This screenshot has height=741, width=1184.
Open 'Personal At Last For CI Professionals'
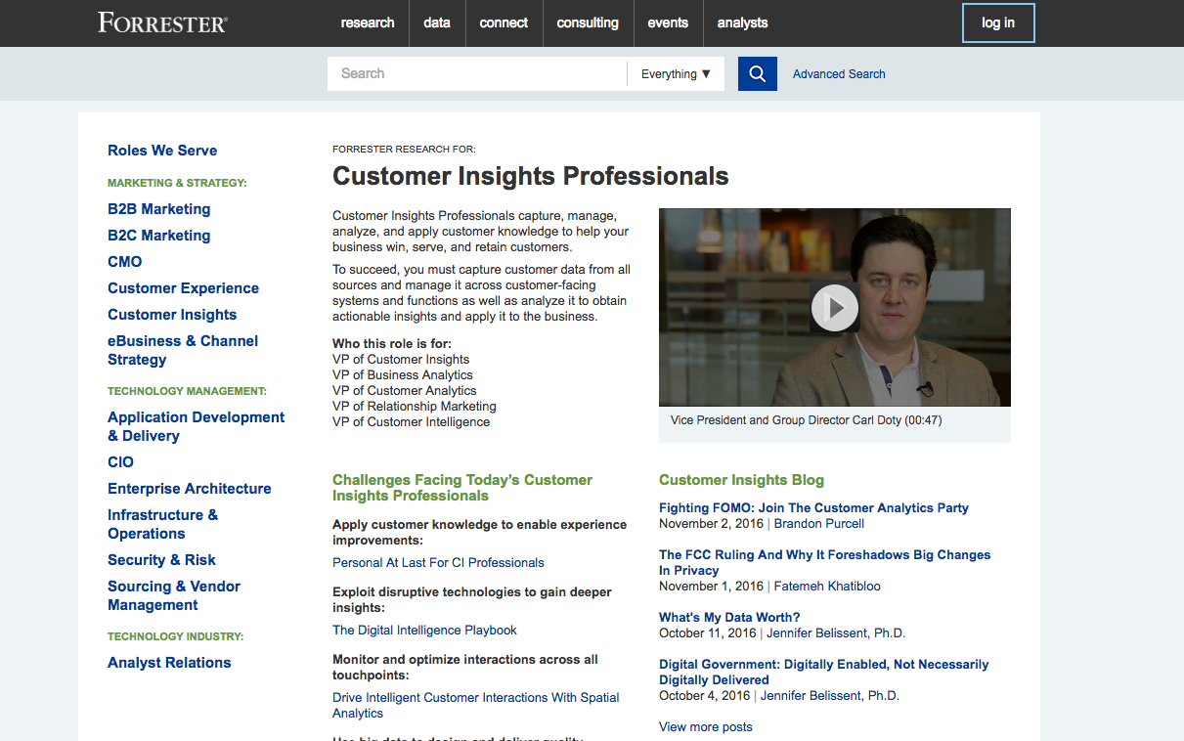[x=438, y=562]
